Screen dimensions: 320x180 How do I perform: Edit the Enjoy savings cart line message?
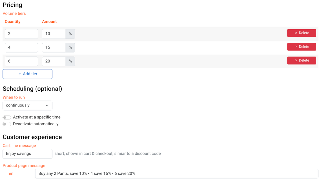27,153
